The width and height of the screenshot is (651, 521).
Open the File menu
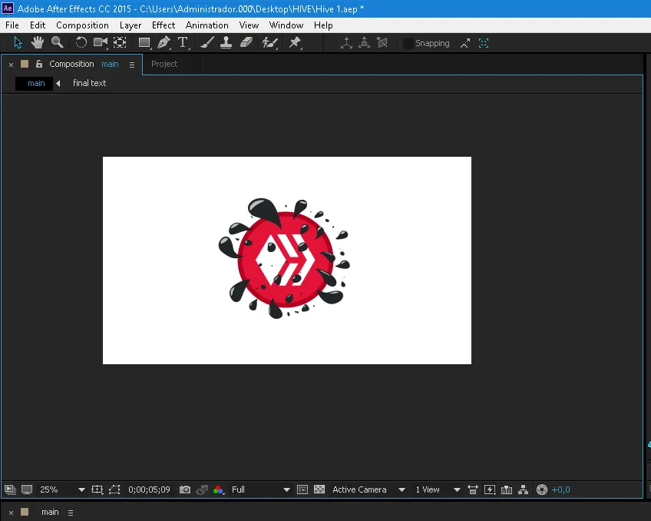click(x=12, y=25)
